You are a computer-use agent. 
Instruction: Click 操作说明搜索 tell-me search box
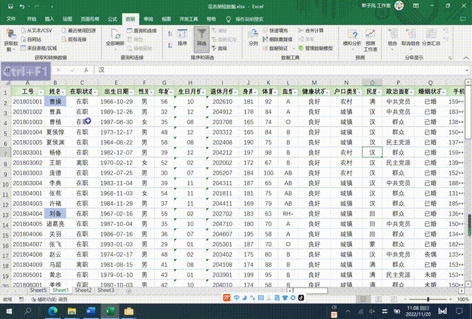coord(249,19)
